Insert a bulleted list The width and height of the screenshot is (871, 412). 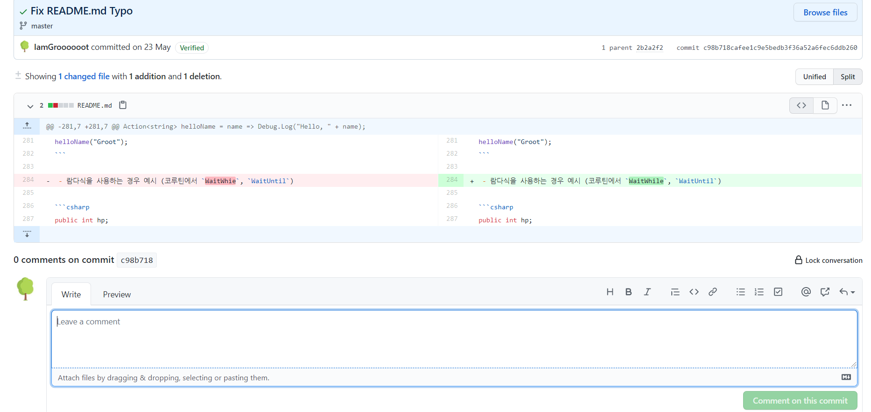click(740, 292)
